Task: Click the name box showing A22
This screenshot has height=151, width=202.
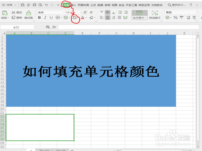Action: (x=16, y=27)
